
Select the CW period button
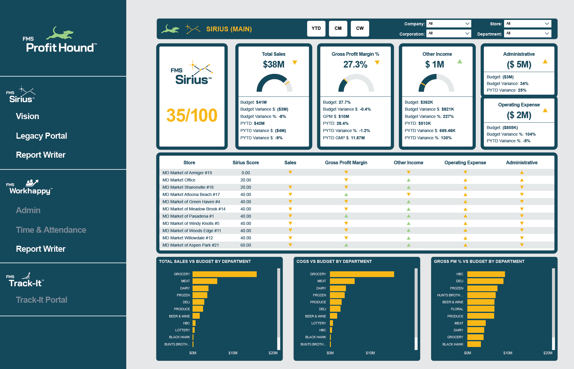(360, 29)
